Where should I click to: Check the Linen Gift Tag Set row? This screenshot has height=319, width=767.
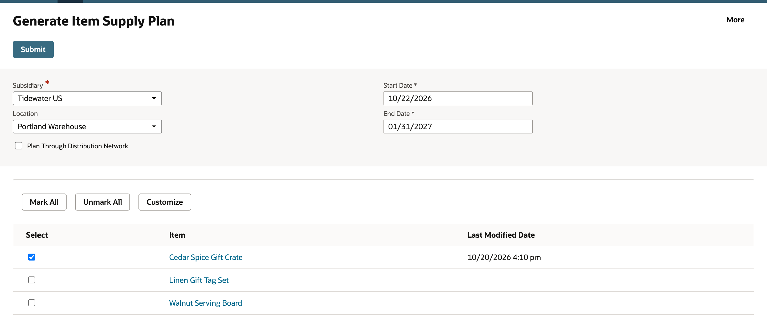point(32,280)
